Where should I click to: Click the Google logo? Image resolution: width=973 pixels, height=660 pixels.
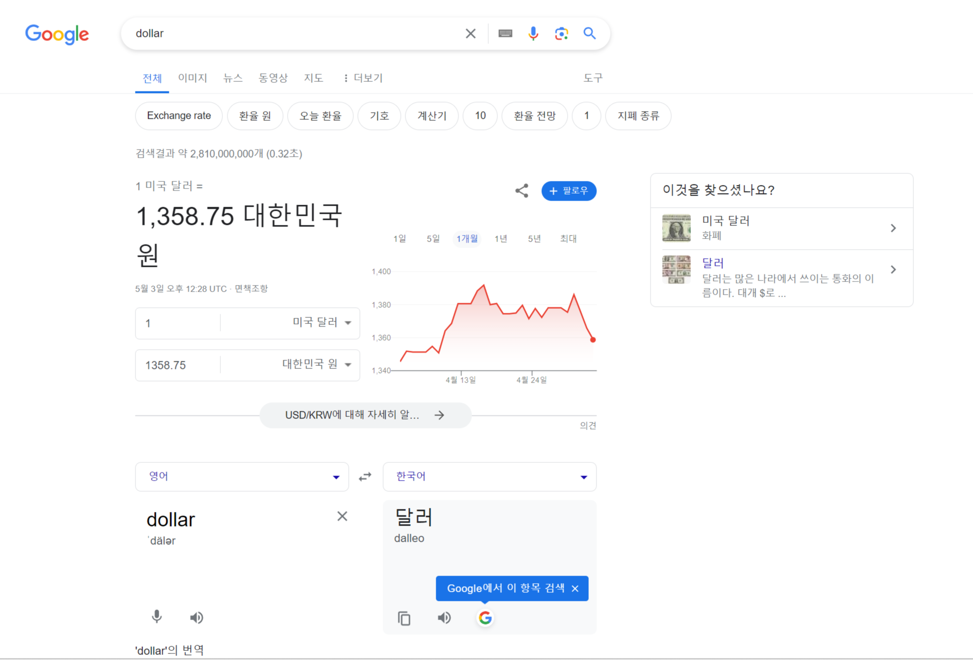(57, 34)
